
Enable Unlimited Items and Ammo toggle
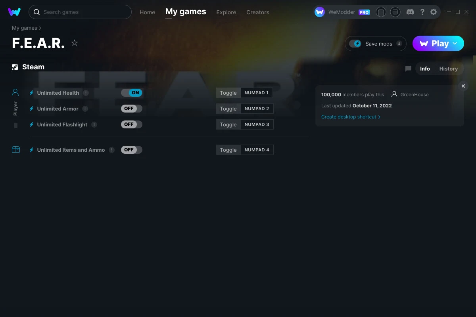132,150
